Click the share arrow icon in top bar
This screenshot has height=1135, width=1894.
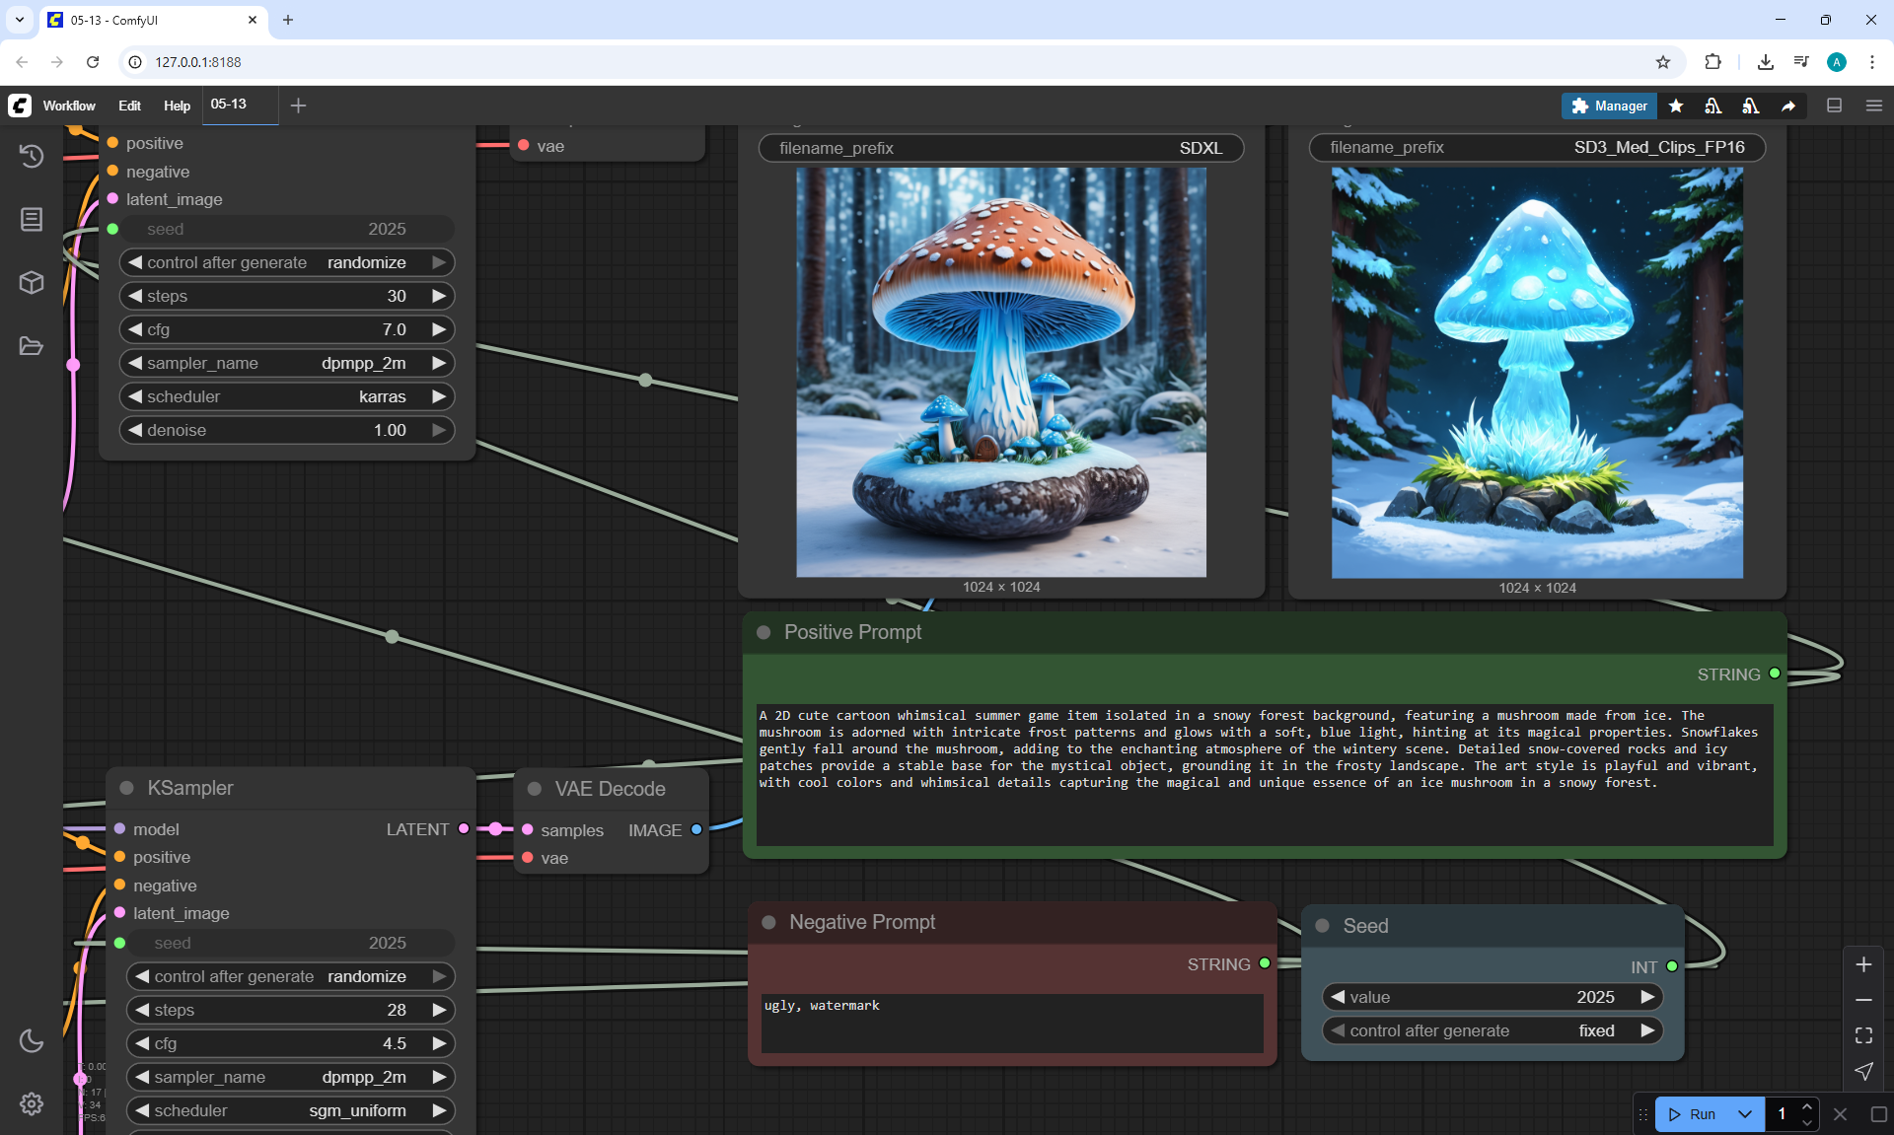[1788, 106]
